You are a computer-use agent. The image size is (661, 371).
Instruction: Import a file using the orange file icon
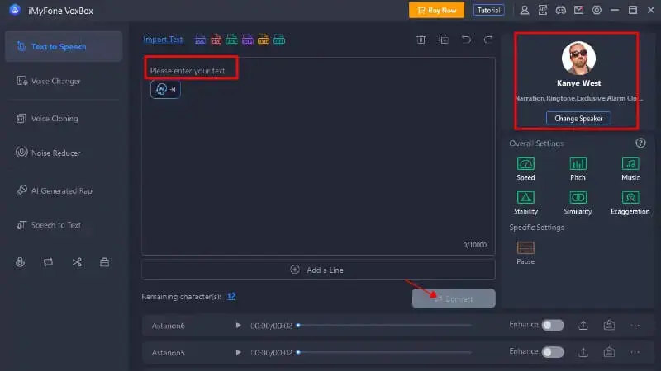pyautogui.click(x=264, y=40)
